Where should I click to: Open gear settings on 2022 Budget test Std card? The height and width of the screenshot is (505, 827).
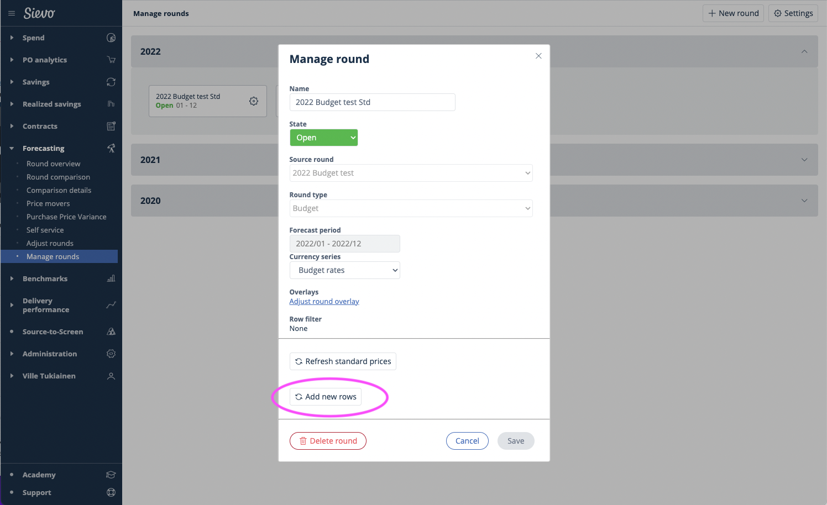pyautogui.click(x=254, y=101)
